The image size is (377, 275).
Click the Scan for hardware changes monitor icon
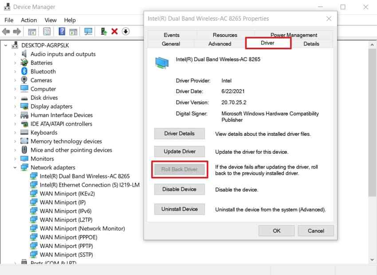tap(88, 31)
